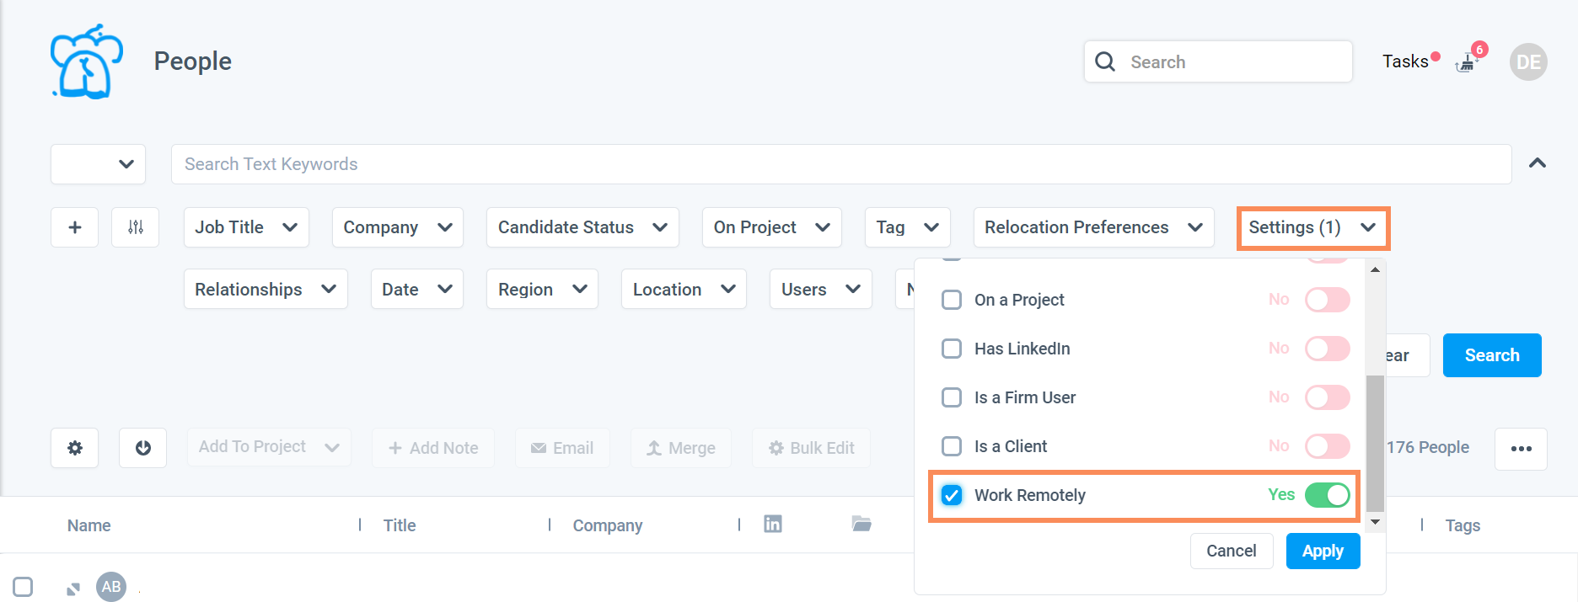Apply the settings filter selection
The width and height of the screenshot is (1578, 602).
tap(1323, 551)
